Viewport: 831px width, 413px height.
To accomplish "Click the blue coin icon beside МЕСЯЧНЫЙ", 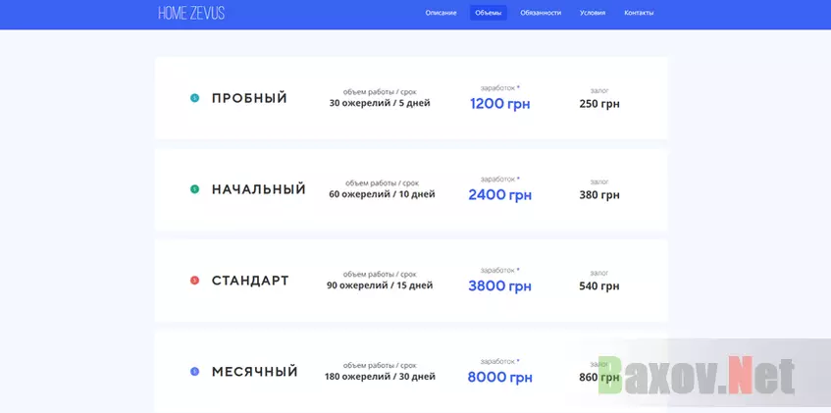I will pos(194,372).
